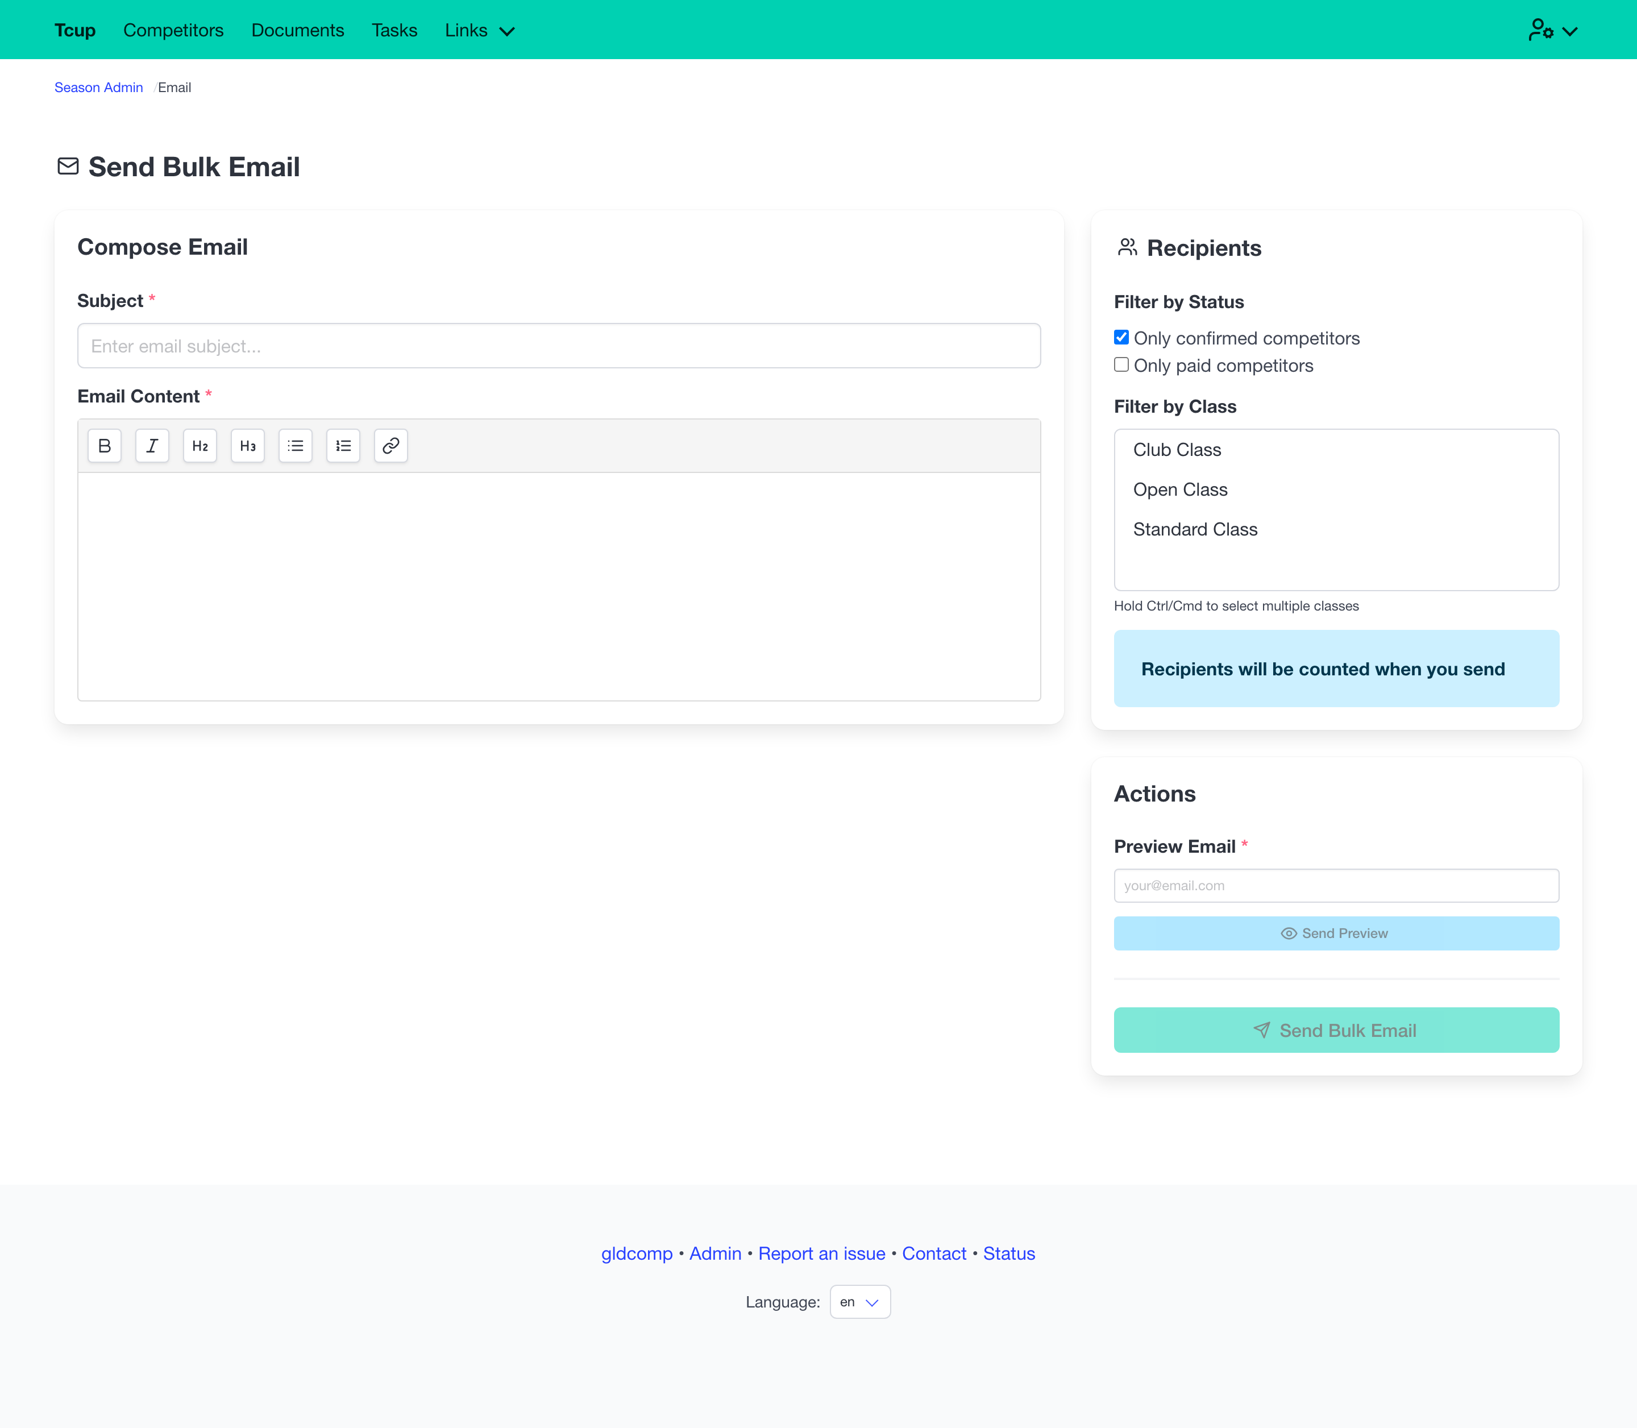This screenshot has height=1428, width=1637.
Task: Open the gldcomp footer link
Action: click(637, 1253)
